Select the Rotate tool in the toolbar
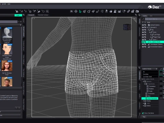Viewport: 164px width, 123px height. coord(89,11)
